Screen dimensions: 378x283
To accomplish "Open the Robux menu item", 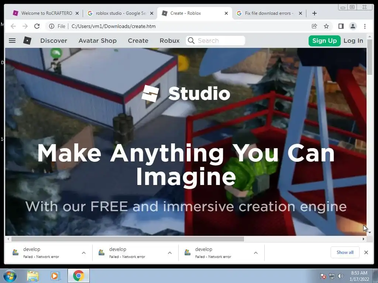I will (x=169, y=41).
